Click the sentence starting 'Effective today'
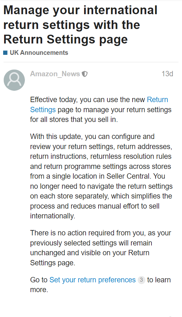Viewport: 182px width, 317px height. pyautogui.click(x=101, y=110)
